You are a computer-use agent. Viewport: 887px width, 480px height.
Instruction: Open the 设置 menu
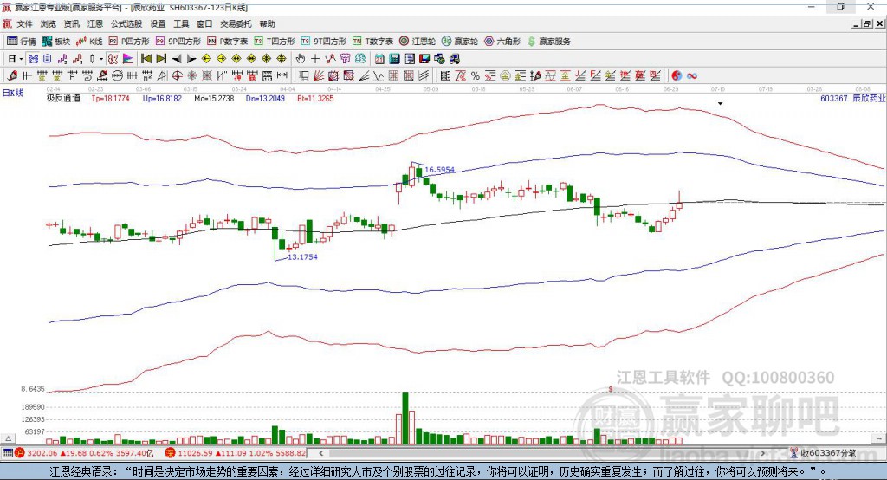[158, 23]
